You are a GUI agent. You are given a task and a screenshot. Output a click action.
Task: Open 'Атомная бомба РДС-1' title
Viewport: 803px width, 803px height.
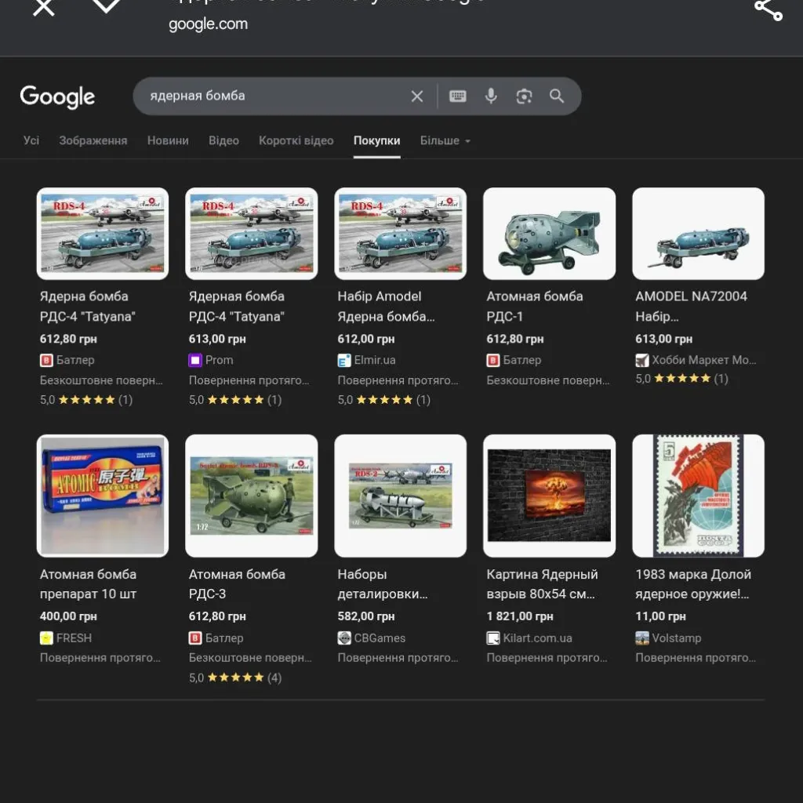535,307
